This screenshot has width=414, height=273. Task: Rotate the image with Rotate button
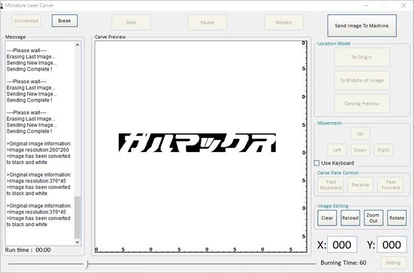point(397,218)
